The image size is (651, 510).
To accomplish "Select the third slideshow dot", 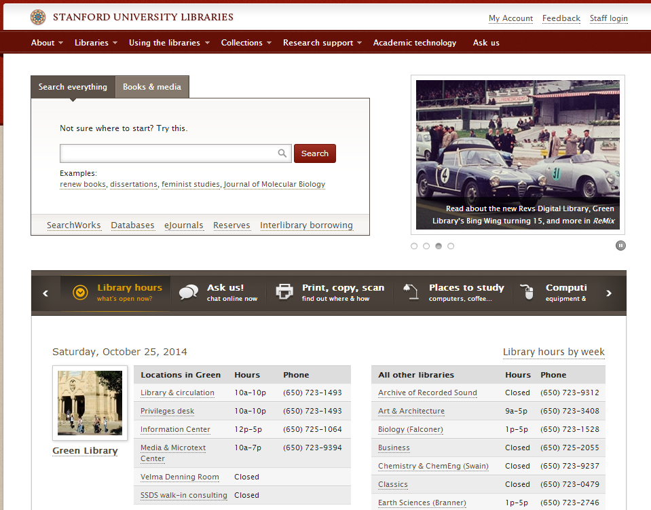I will click(439, 246).
